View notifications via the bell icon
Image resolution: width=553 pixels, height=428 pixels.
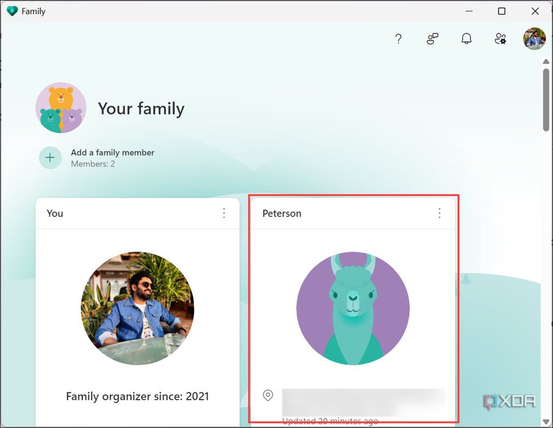point(466,39)
